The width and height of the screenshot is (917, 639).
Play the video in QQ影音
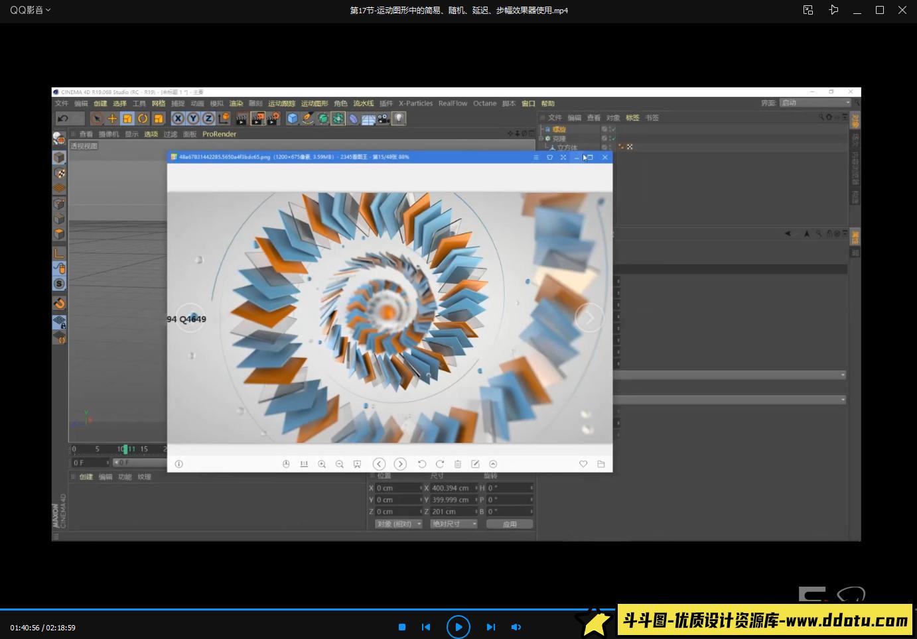pyautogui.click(x=458, y=626)
